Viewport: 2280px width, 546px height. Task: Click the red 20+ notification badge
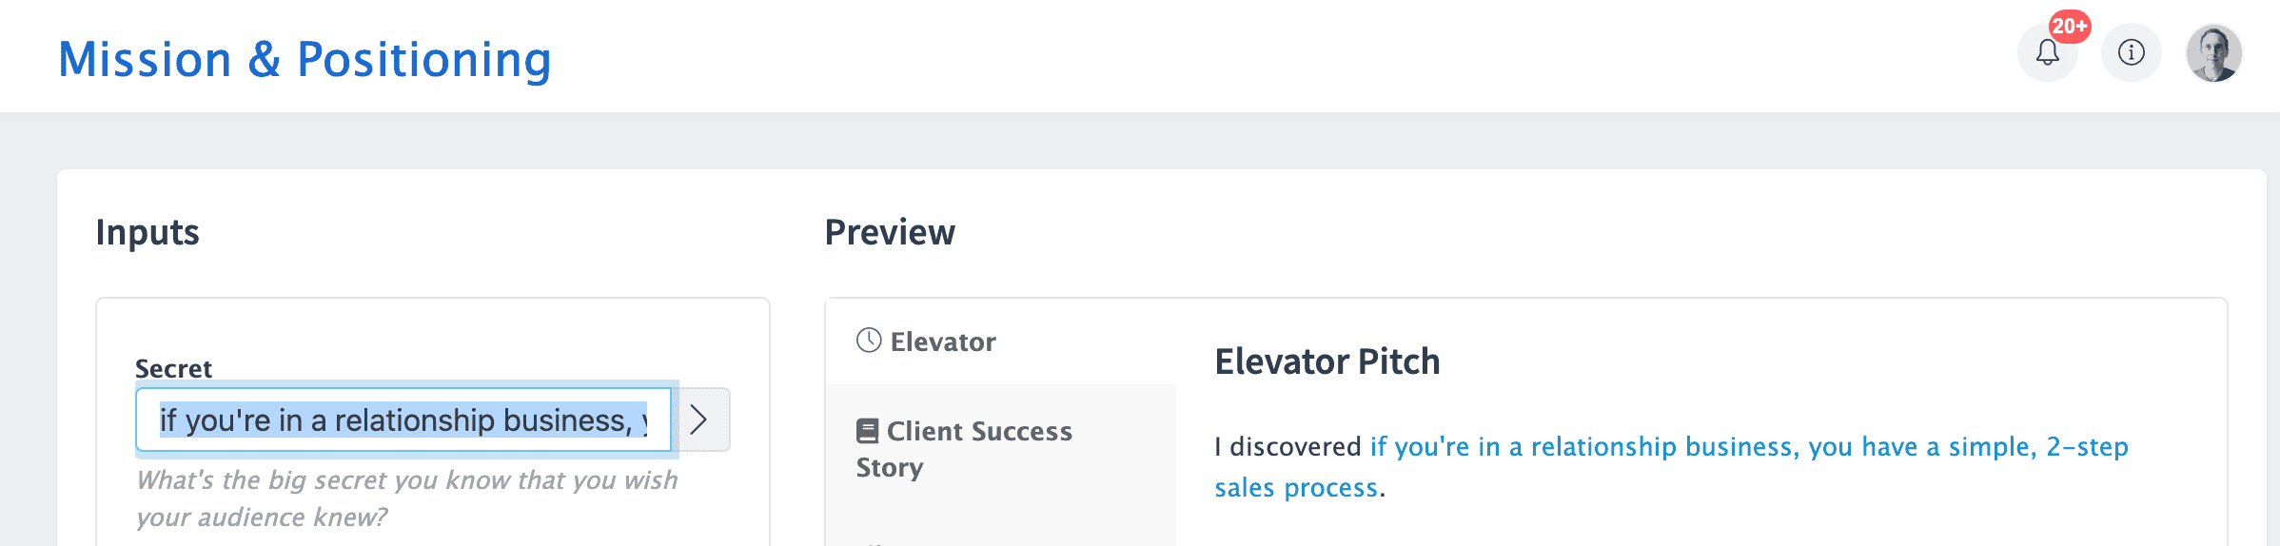[x=2070, y=27]
